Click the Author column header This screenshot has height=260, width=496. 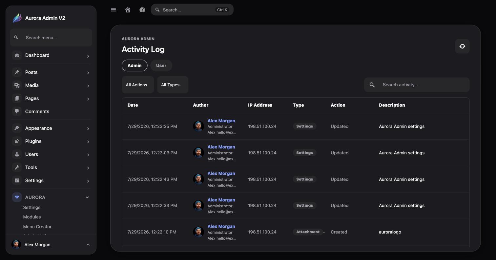[201, 105]
